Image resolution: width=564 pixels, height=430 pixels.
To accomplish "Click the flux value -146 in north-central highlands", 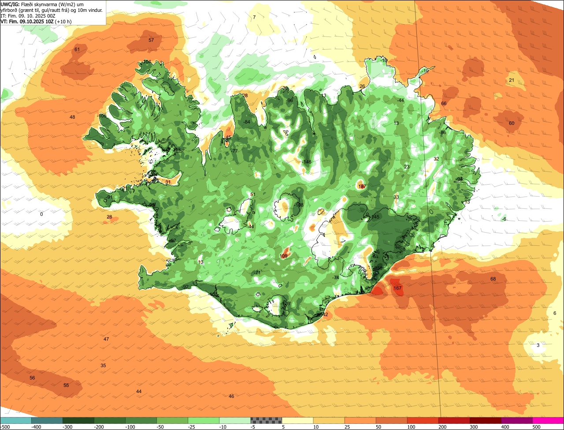I will [306, 162].
